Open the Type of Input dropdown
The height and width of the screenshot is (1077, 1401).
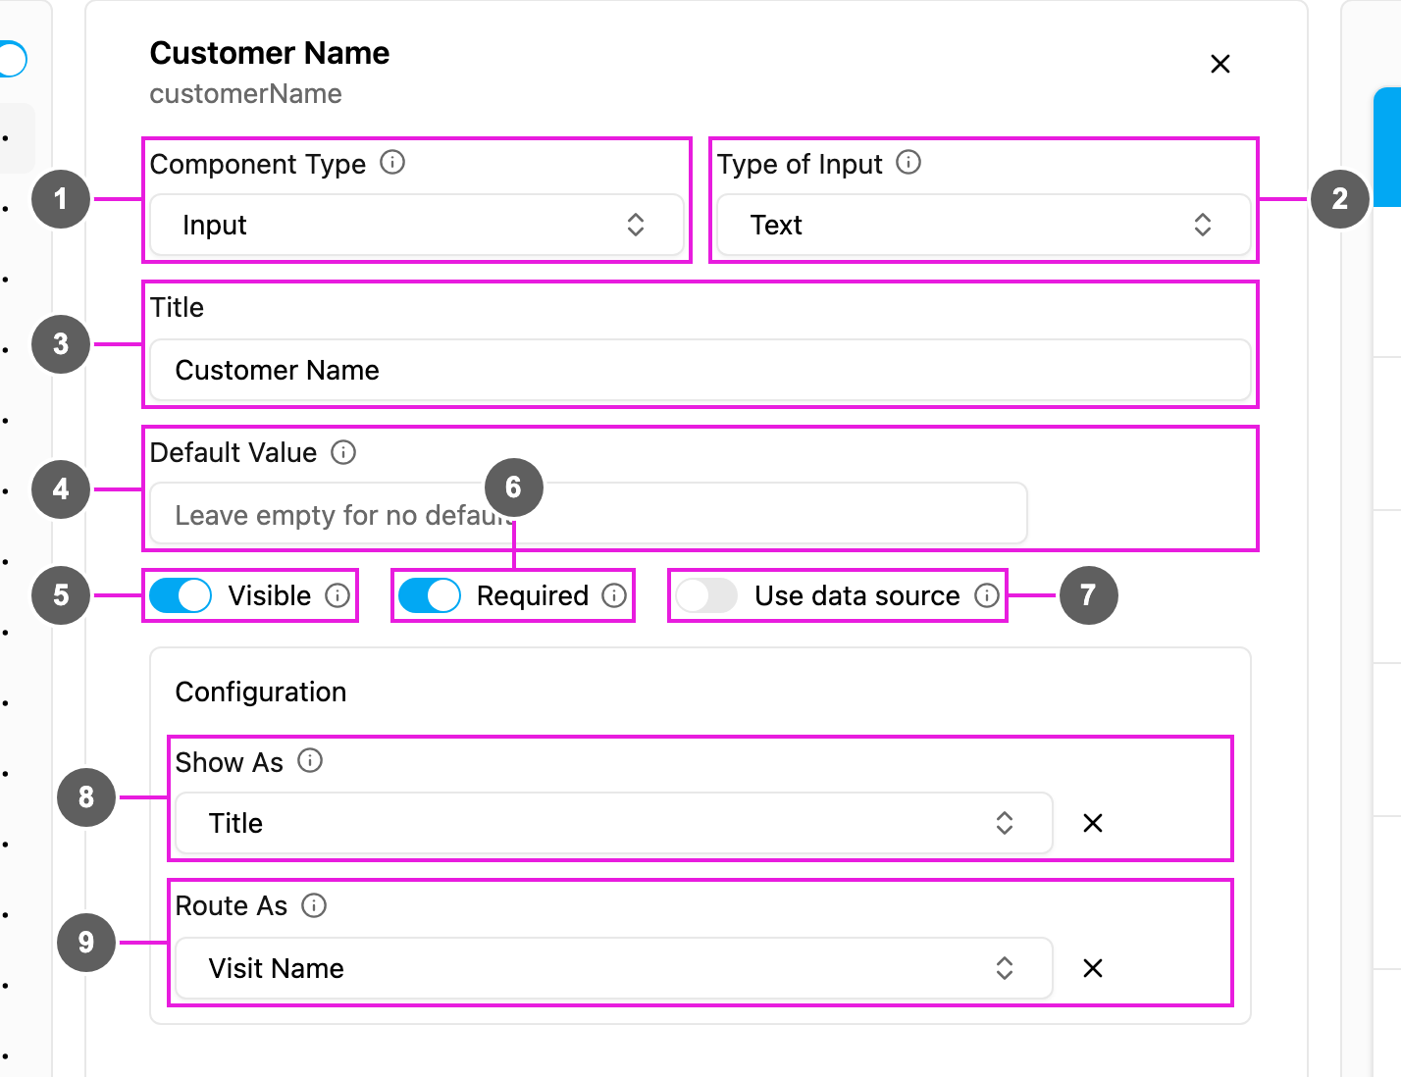984,225
